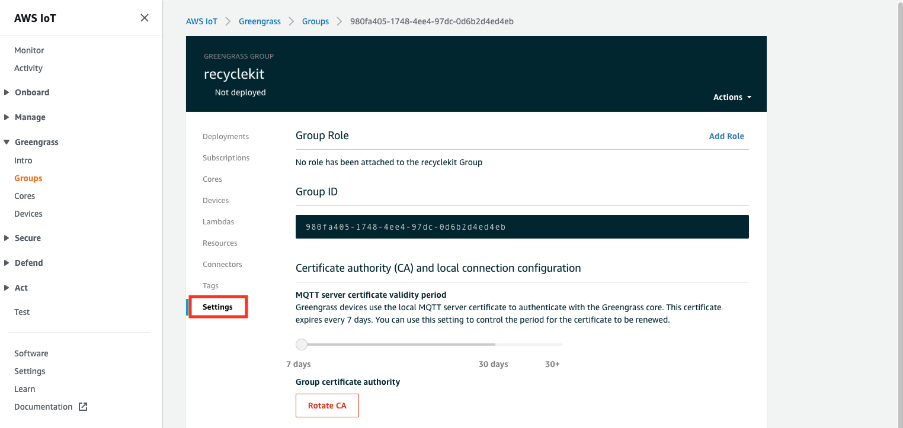Select the Lambdas tab
Image resolution: width=903 pixels, height=428 pixels.
[219, 221]
